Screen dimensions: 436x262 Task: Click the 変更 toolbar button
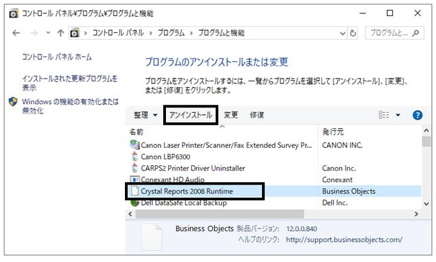pos(231,115)
